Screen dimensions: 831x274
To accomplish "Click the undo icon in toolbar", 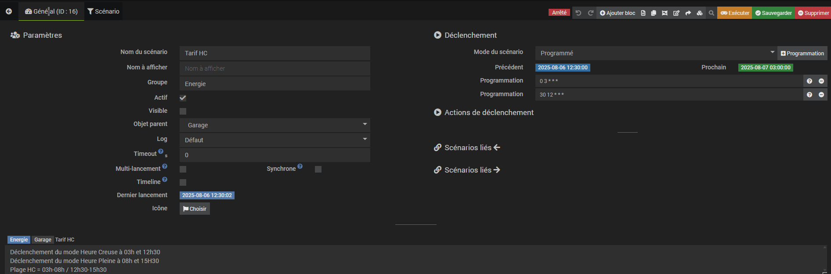I will coord(578,13).
